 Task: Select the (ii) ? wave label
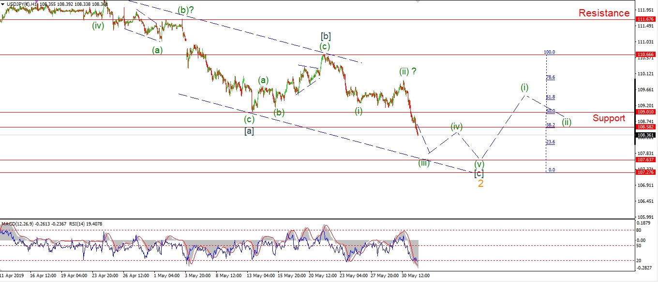(x=407, y=71)
